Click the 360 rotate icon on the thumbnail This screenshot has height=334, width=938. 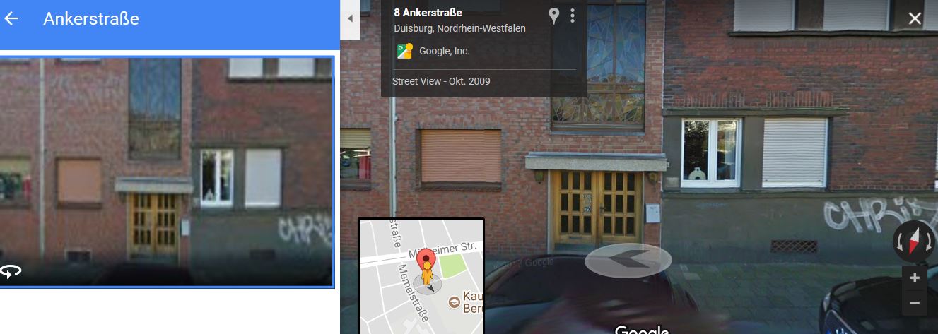coord(10,271)
